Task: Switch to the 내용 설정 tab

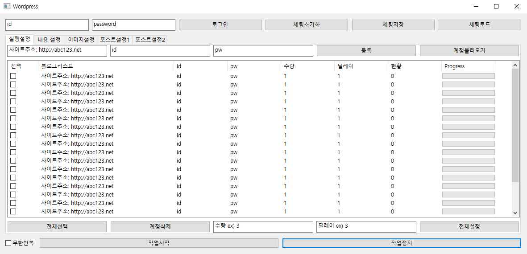Action: pyautogui.click(x=49, y=40)
